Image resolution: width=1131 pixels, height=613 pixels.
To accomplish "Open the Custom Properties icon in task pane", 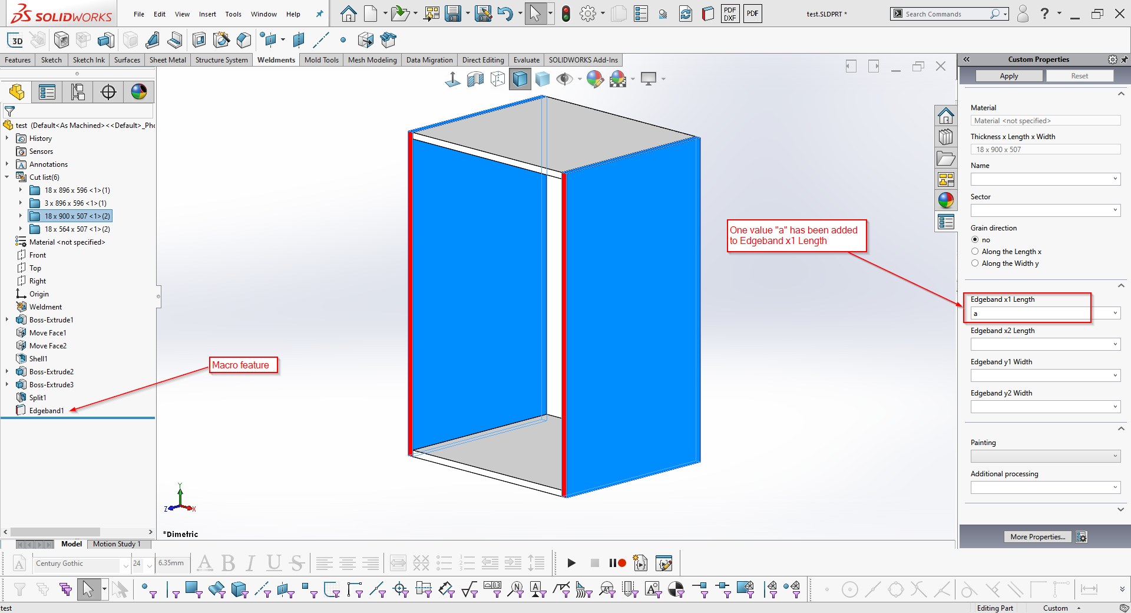I will coord(946,222).
